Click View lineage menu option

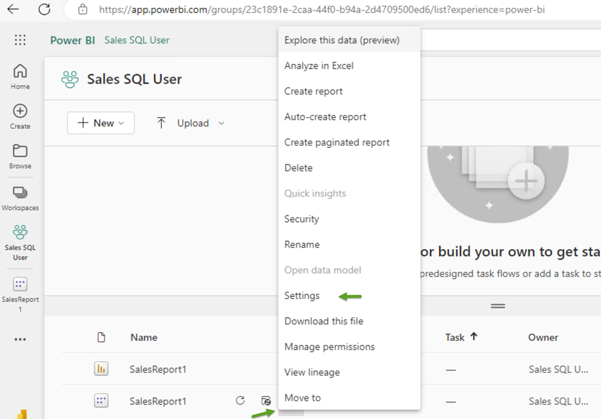(x=312, y=372)
